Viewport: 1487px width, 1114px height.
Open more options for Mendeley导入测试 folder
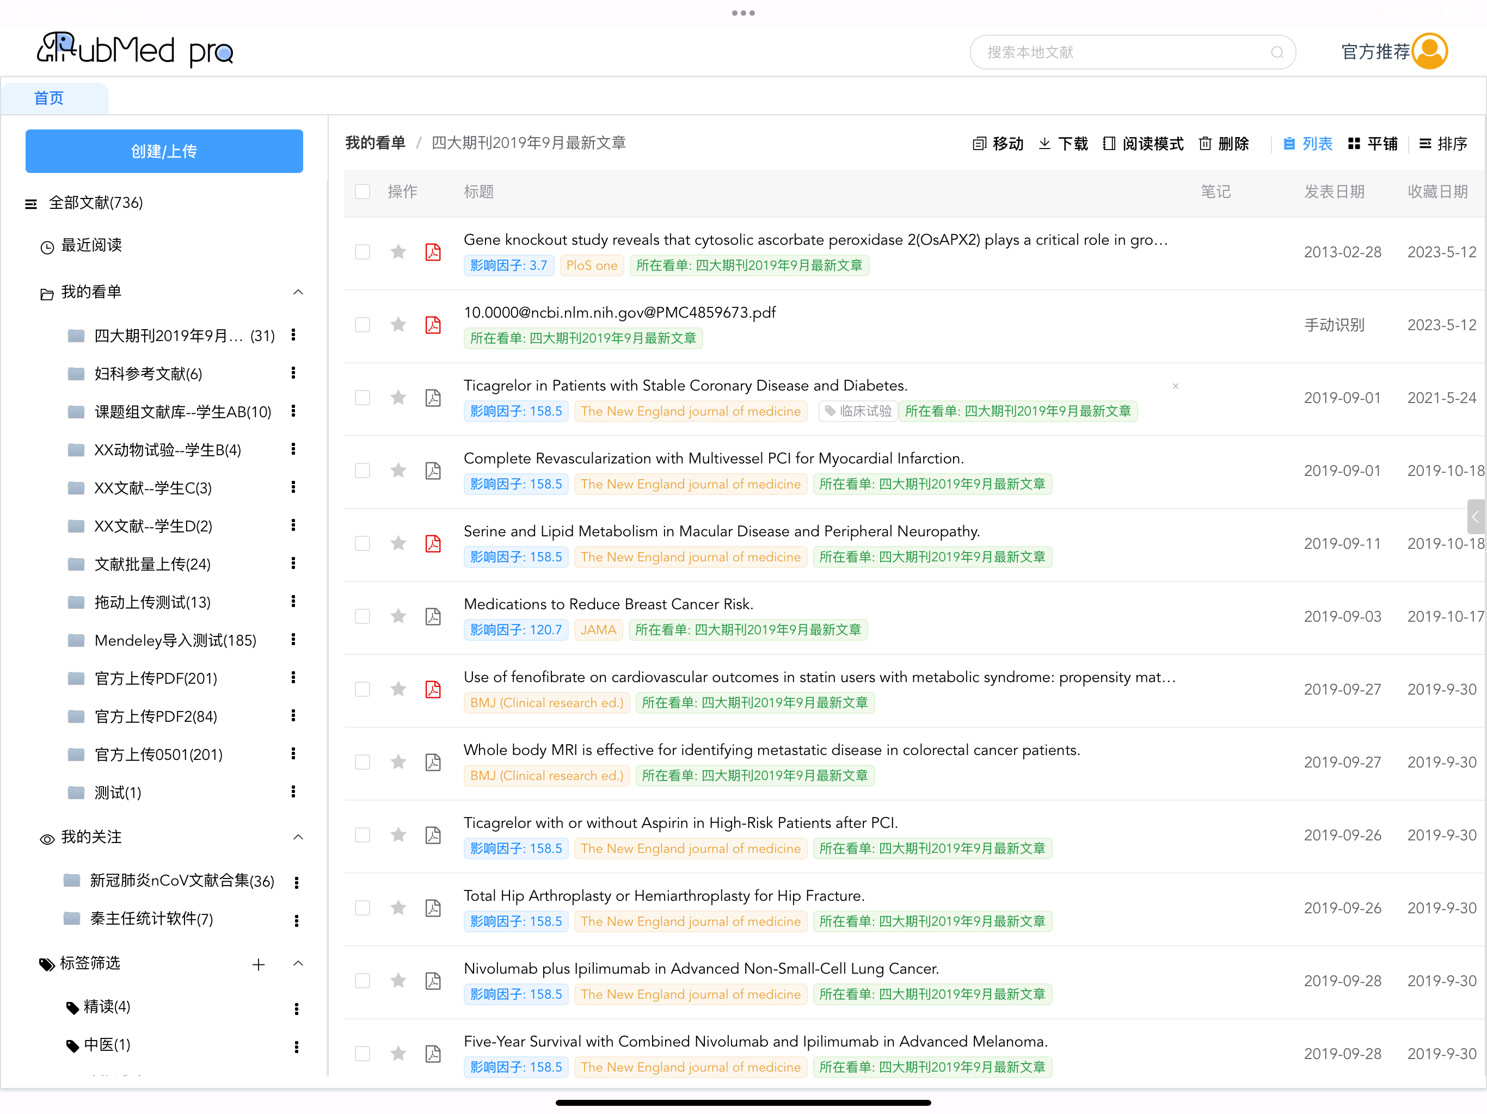293,640
